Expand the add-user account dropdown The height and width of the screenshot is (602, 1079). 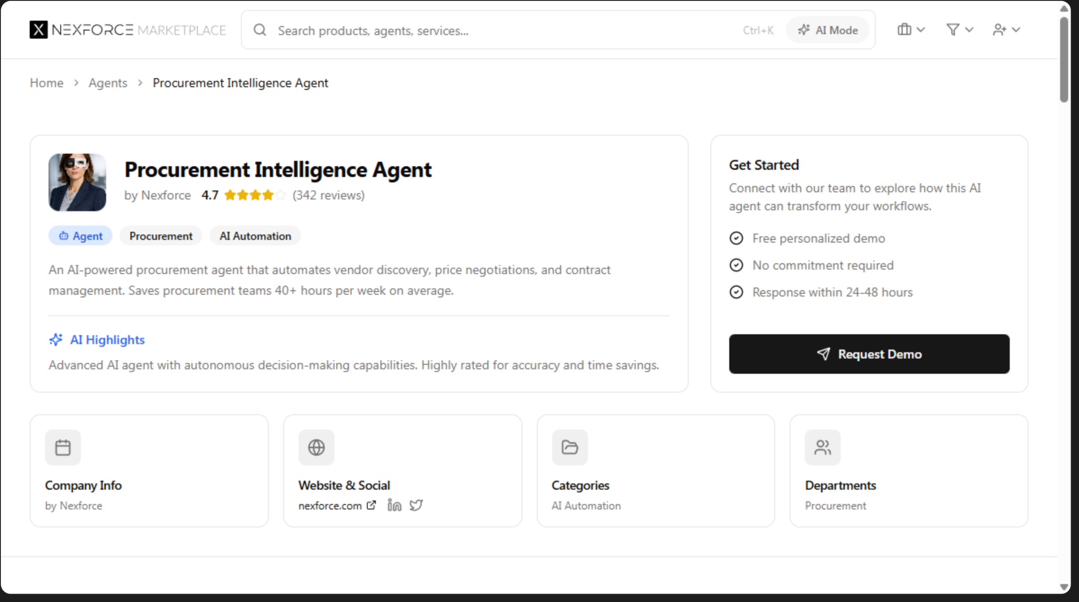click(x=1006, y=30)
